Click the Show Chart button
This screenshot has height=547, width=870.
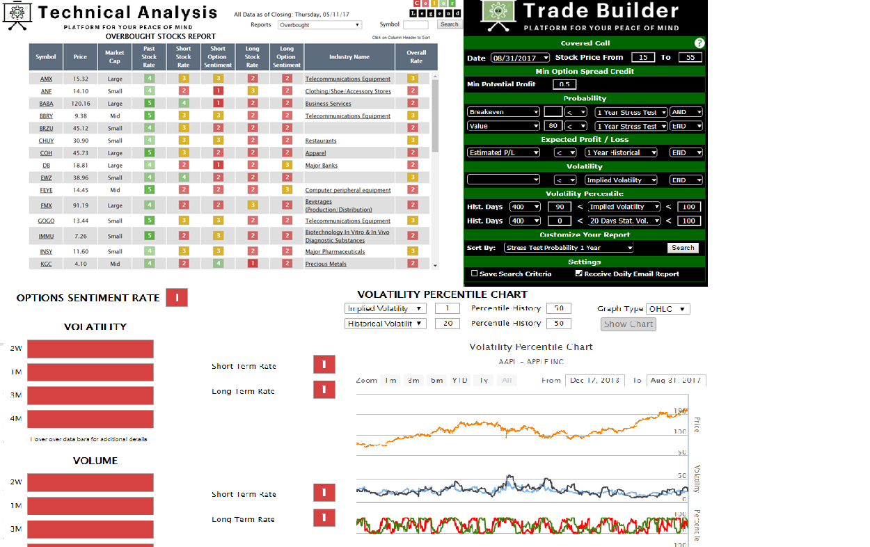click(628, 324)
